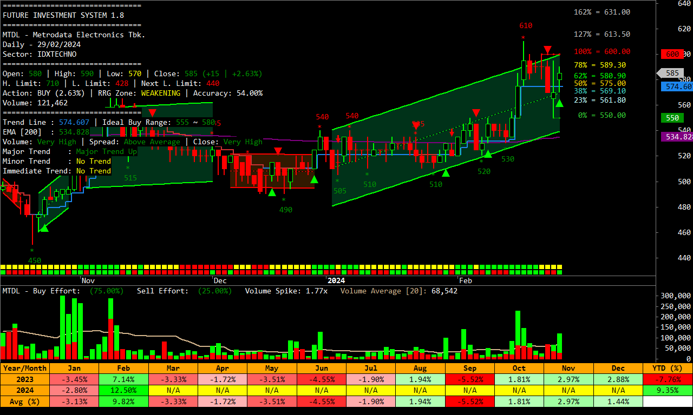Click the asterisk above the 450 swing low
This screenshot has width=693, height=415.
click(31, 250)
